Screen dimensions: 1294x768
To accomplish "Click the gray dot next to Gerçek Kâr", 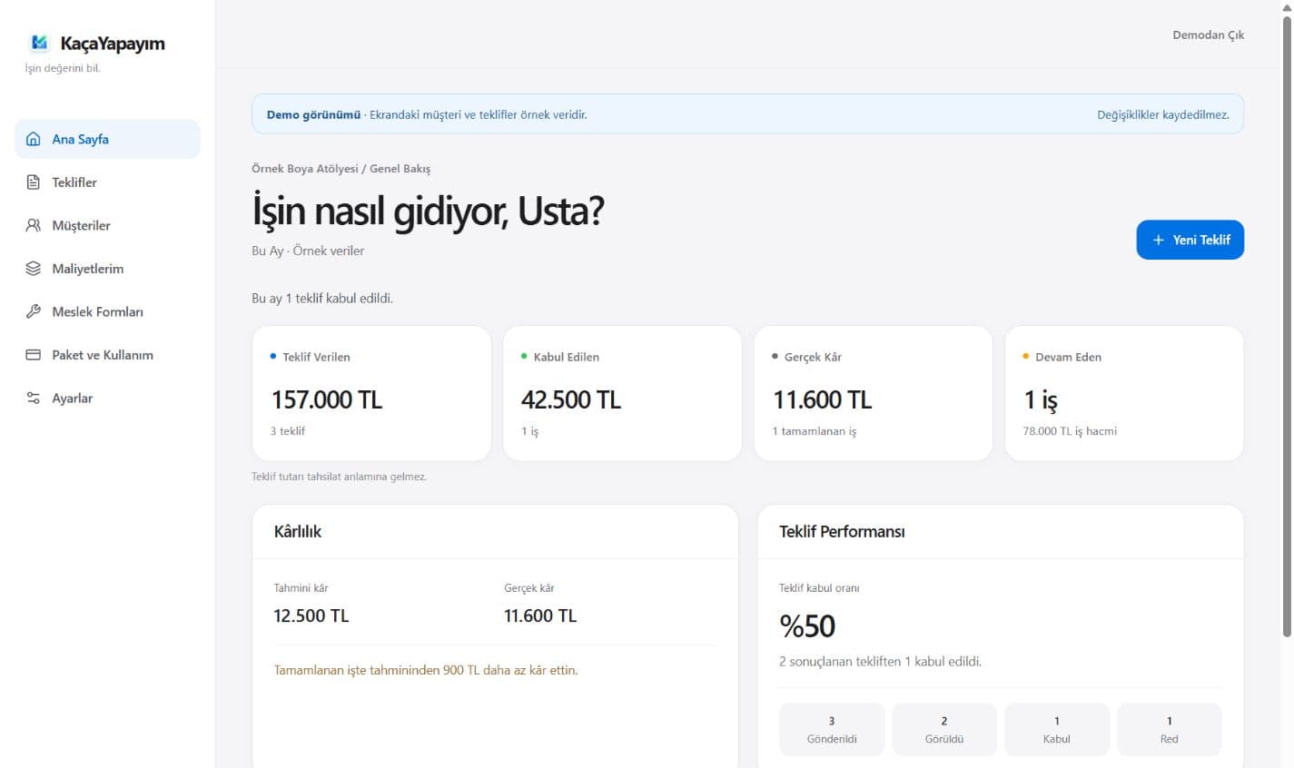I will coord(775,356).
